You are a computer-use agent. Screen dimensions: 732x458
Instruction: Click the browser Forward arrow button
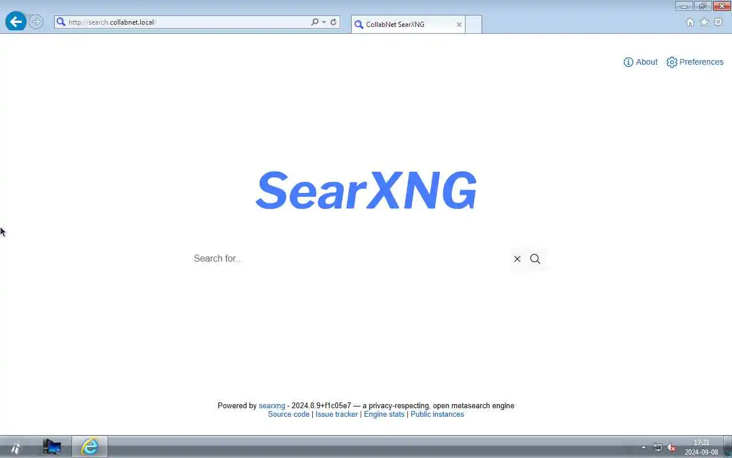[x=36, y=22]
